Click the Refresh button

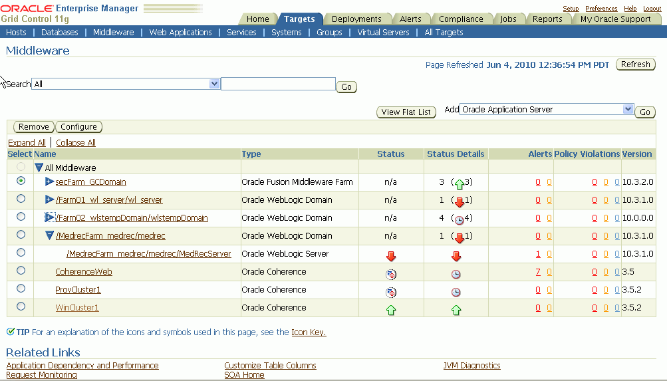tap(636, 64)
